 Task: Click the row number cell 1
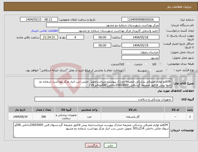(x=190, y=117)
